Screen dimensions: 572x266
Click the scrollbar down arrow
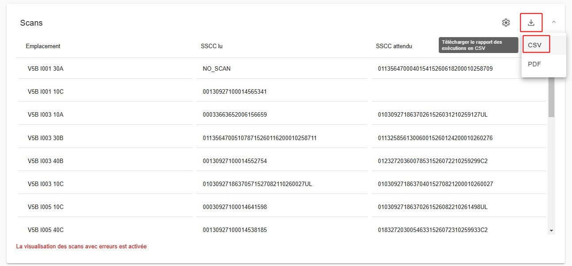[x=551, y=230]
